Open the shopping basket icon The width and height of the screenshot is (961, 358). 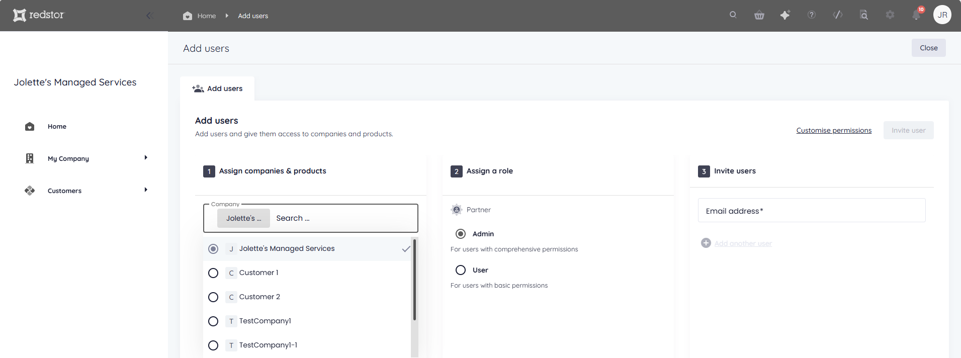pyautogui.click(x=759, y=15)
